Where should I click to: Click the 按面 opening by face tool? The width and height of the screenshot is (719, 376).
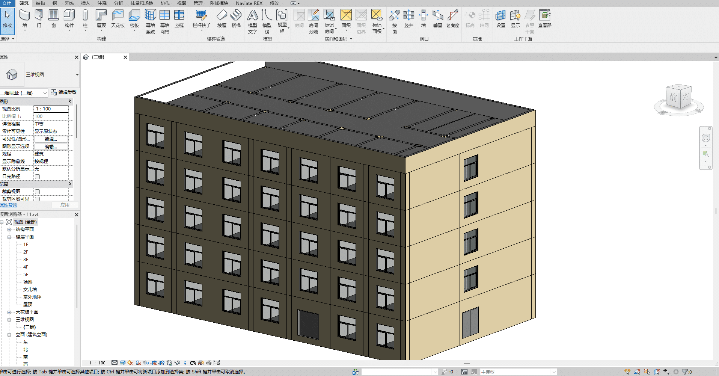coord(395,22)
